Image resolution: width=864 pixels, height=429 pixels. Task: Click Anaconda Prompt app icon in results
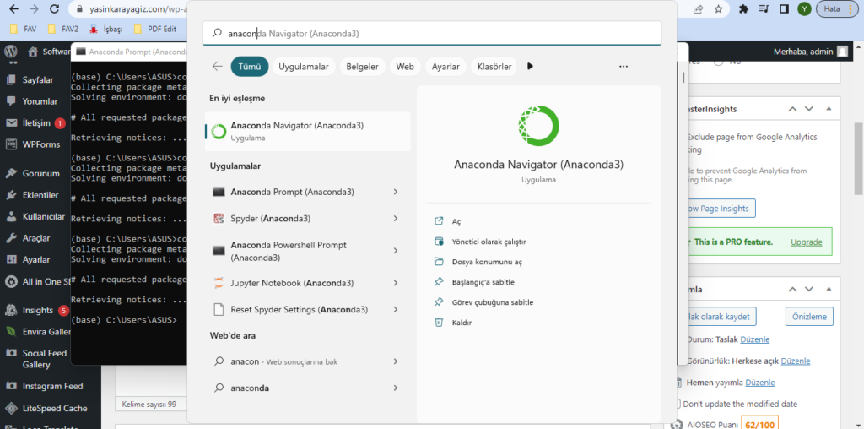(x=219, y=192)
